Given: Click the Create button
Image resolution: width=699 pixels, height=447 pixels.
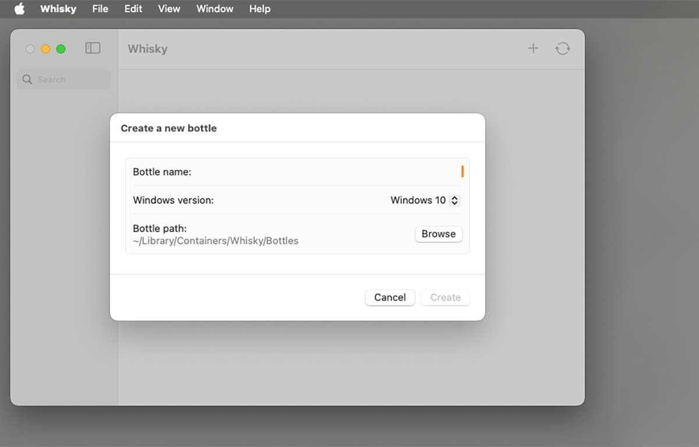Looking at the screenshot, I should point(445,297).
